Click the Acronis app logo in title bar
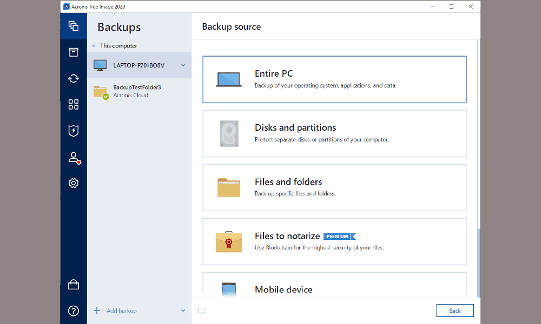 pyautogui.click(x=67, y=6)
